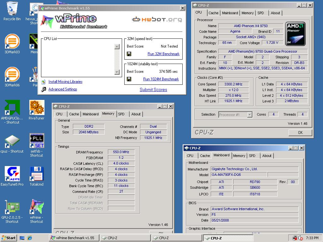Click the DRAM Frequency 550.0 MHz field
Viewport: 323px width, 242px height.
click(x=121, y=152)
